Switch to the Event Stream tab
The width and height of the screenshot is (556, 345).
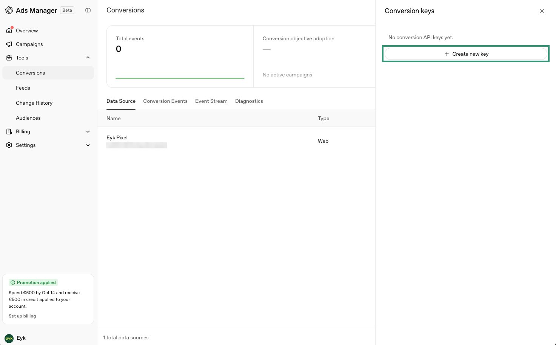coord(211,101)
